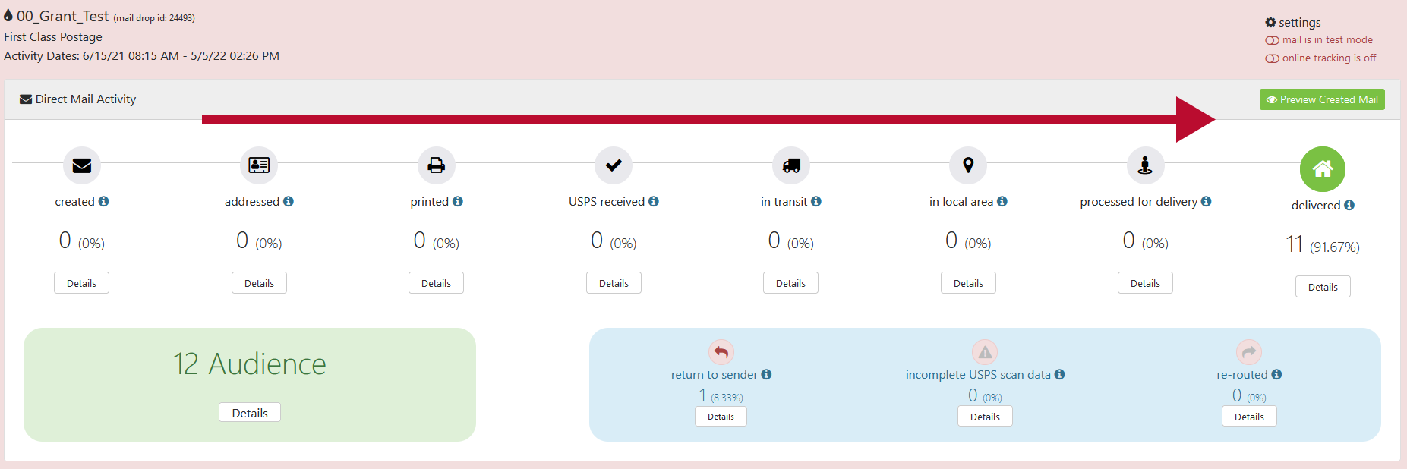
Task: Open Details for created stage
Action: (81, 283)
